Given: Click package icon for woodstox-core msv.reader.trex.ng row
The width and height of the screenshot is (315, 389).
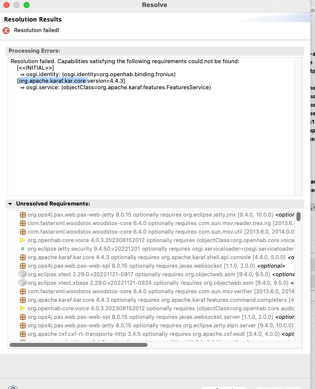Looking at the screenshot, I should (23, 223).
